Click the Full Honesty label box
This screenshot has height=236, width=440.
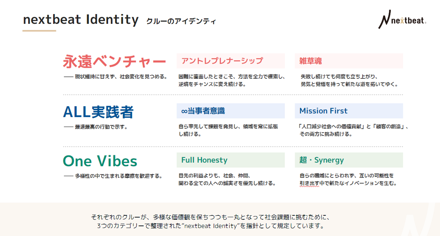(x=230, y=160)
